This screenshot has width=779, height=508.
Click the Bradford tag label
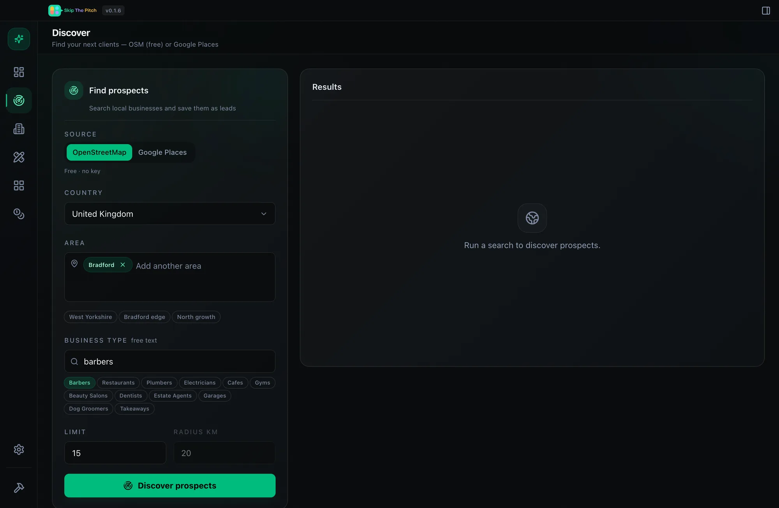pyautogui.click(x=101, y=265)
